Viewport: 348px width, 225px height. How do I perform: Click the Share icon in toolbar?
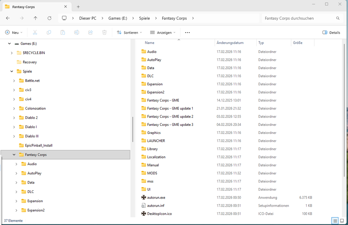tap(90, 32)
